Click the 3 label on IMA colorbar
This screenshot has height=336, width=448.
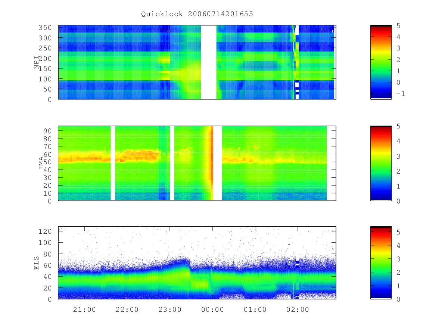398,156
